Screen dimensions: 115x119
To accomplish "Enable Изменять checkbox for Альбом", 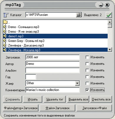I will click(x=87, y=70).
